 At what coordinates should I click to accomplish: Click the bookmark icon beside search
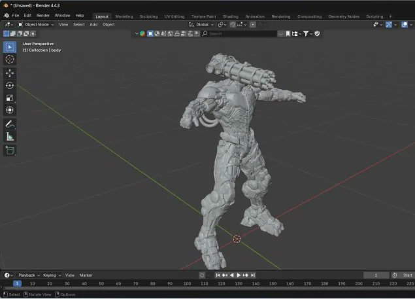coord(288,33)
